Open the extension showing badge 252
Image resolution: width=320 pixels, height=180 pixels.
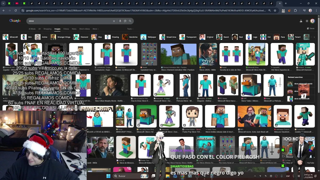coord(283,10)
